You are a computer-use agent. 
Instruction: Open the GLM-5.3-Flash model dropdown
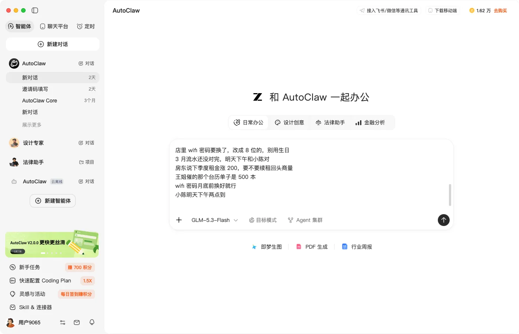[x=215, y=220]
